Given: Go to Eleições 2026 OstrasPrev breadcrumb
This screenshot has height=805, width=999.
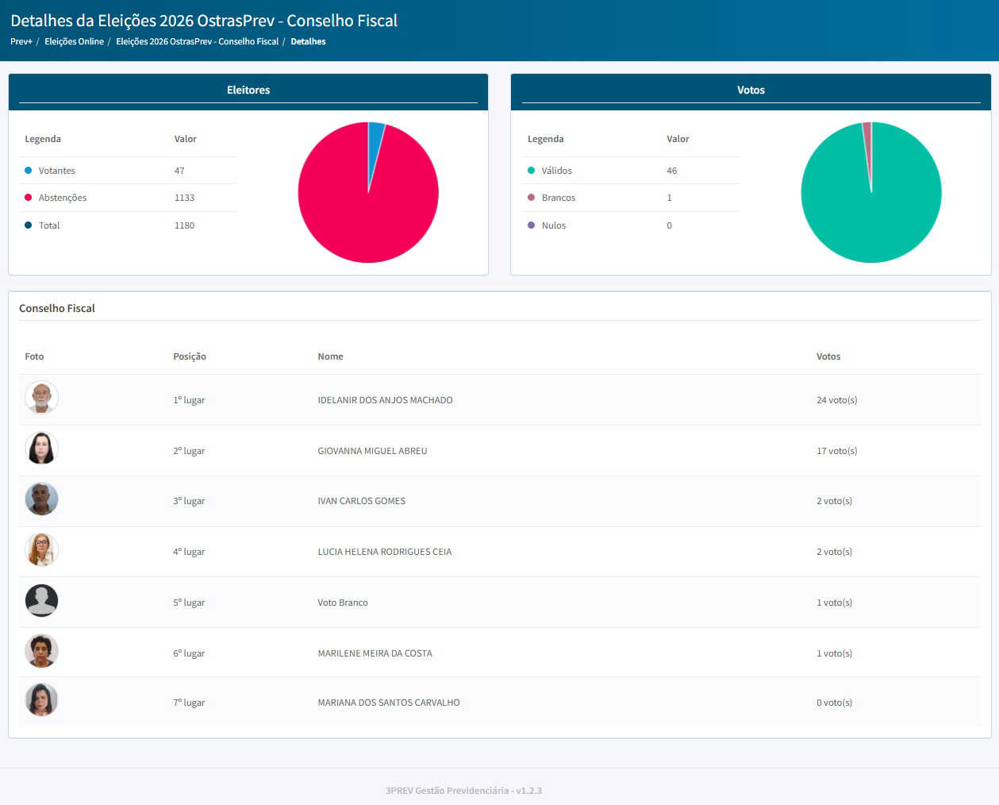Looking at the screenshot, I should tap(197, 41).
